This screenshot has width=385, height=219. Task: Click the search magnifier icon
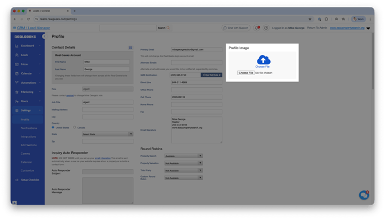[168, 28]
